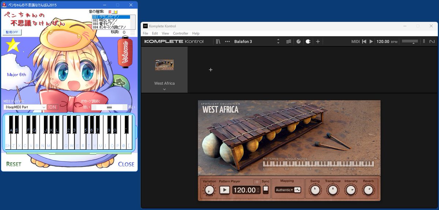
Task: Start the Pattern Player play button
Action: coord(225,190)
